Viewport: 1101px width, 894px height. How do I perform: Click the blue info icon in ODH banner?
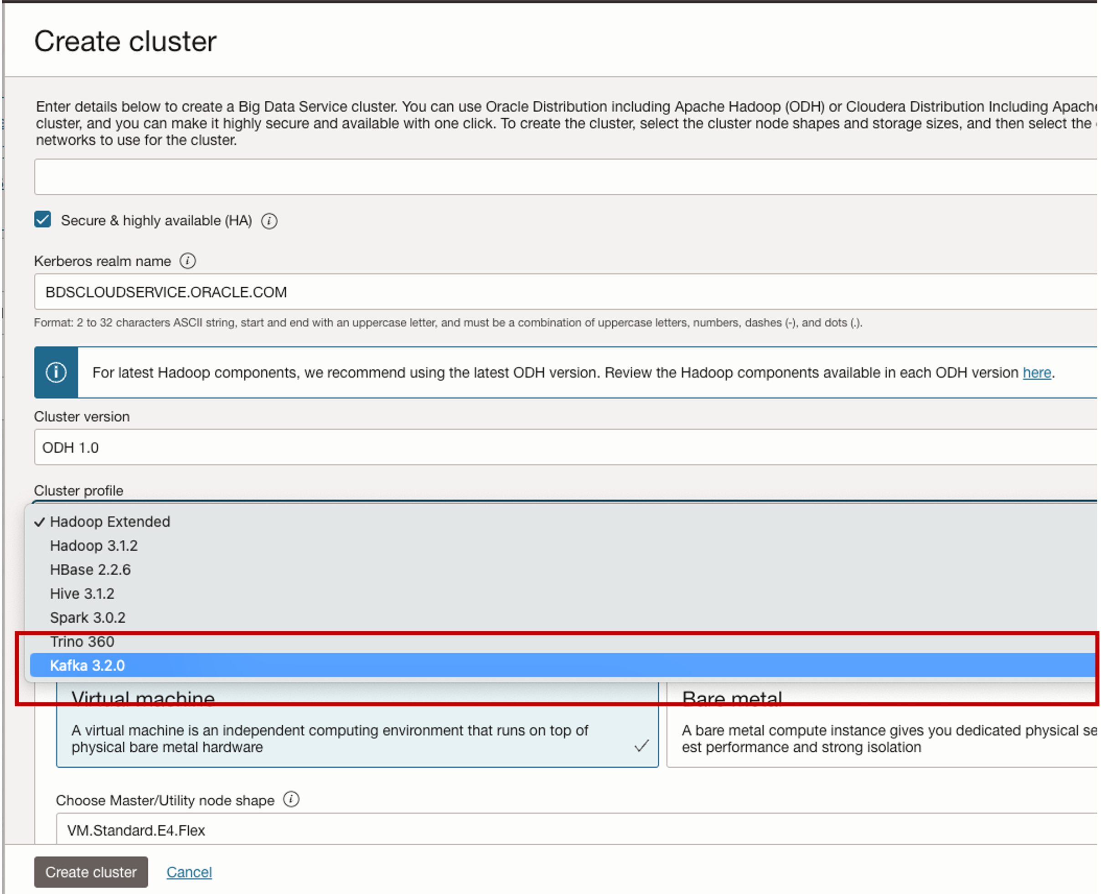click(56, 372)
